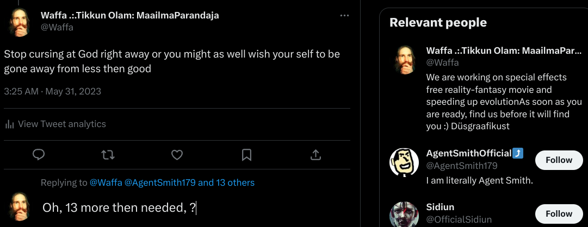Open Sidiun's profile picture
Image resolution: width=588 pixels, height=227 pixels.
[404, 214]
